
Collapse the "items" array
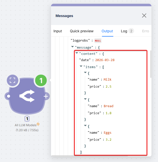(81, 66)
